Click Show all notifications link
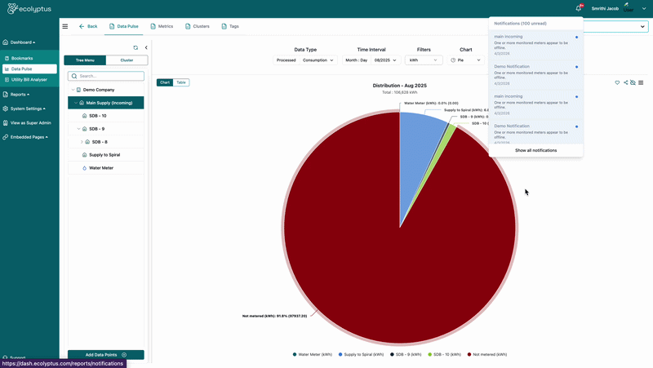Screen dimensions: 653x368 click(536, 150)
